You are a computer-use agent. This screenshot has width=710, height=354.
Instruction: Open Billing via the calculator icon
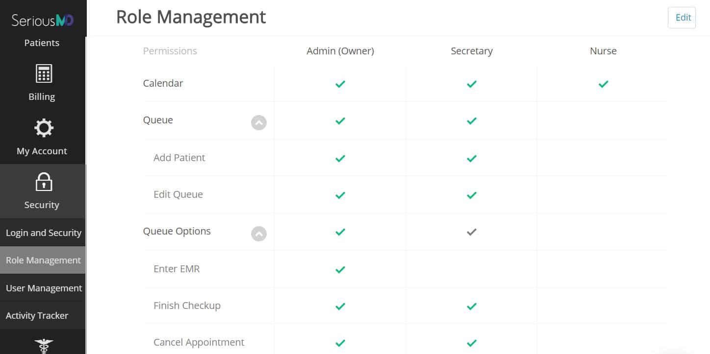(44, 73)
